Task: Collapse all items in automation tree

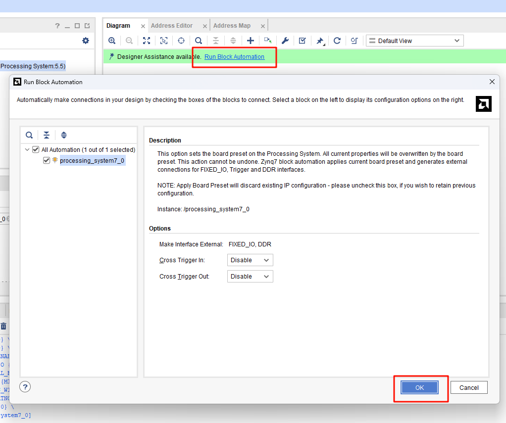Action: [x=47, y=135]
